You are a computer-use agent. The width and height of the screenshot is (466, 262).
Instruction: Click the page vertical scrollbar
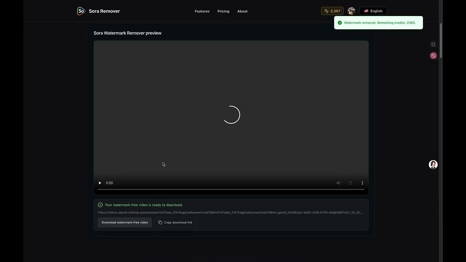[441, 40]
